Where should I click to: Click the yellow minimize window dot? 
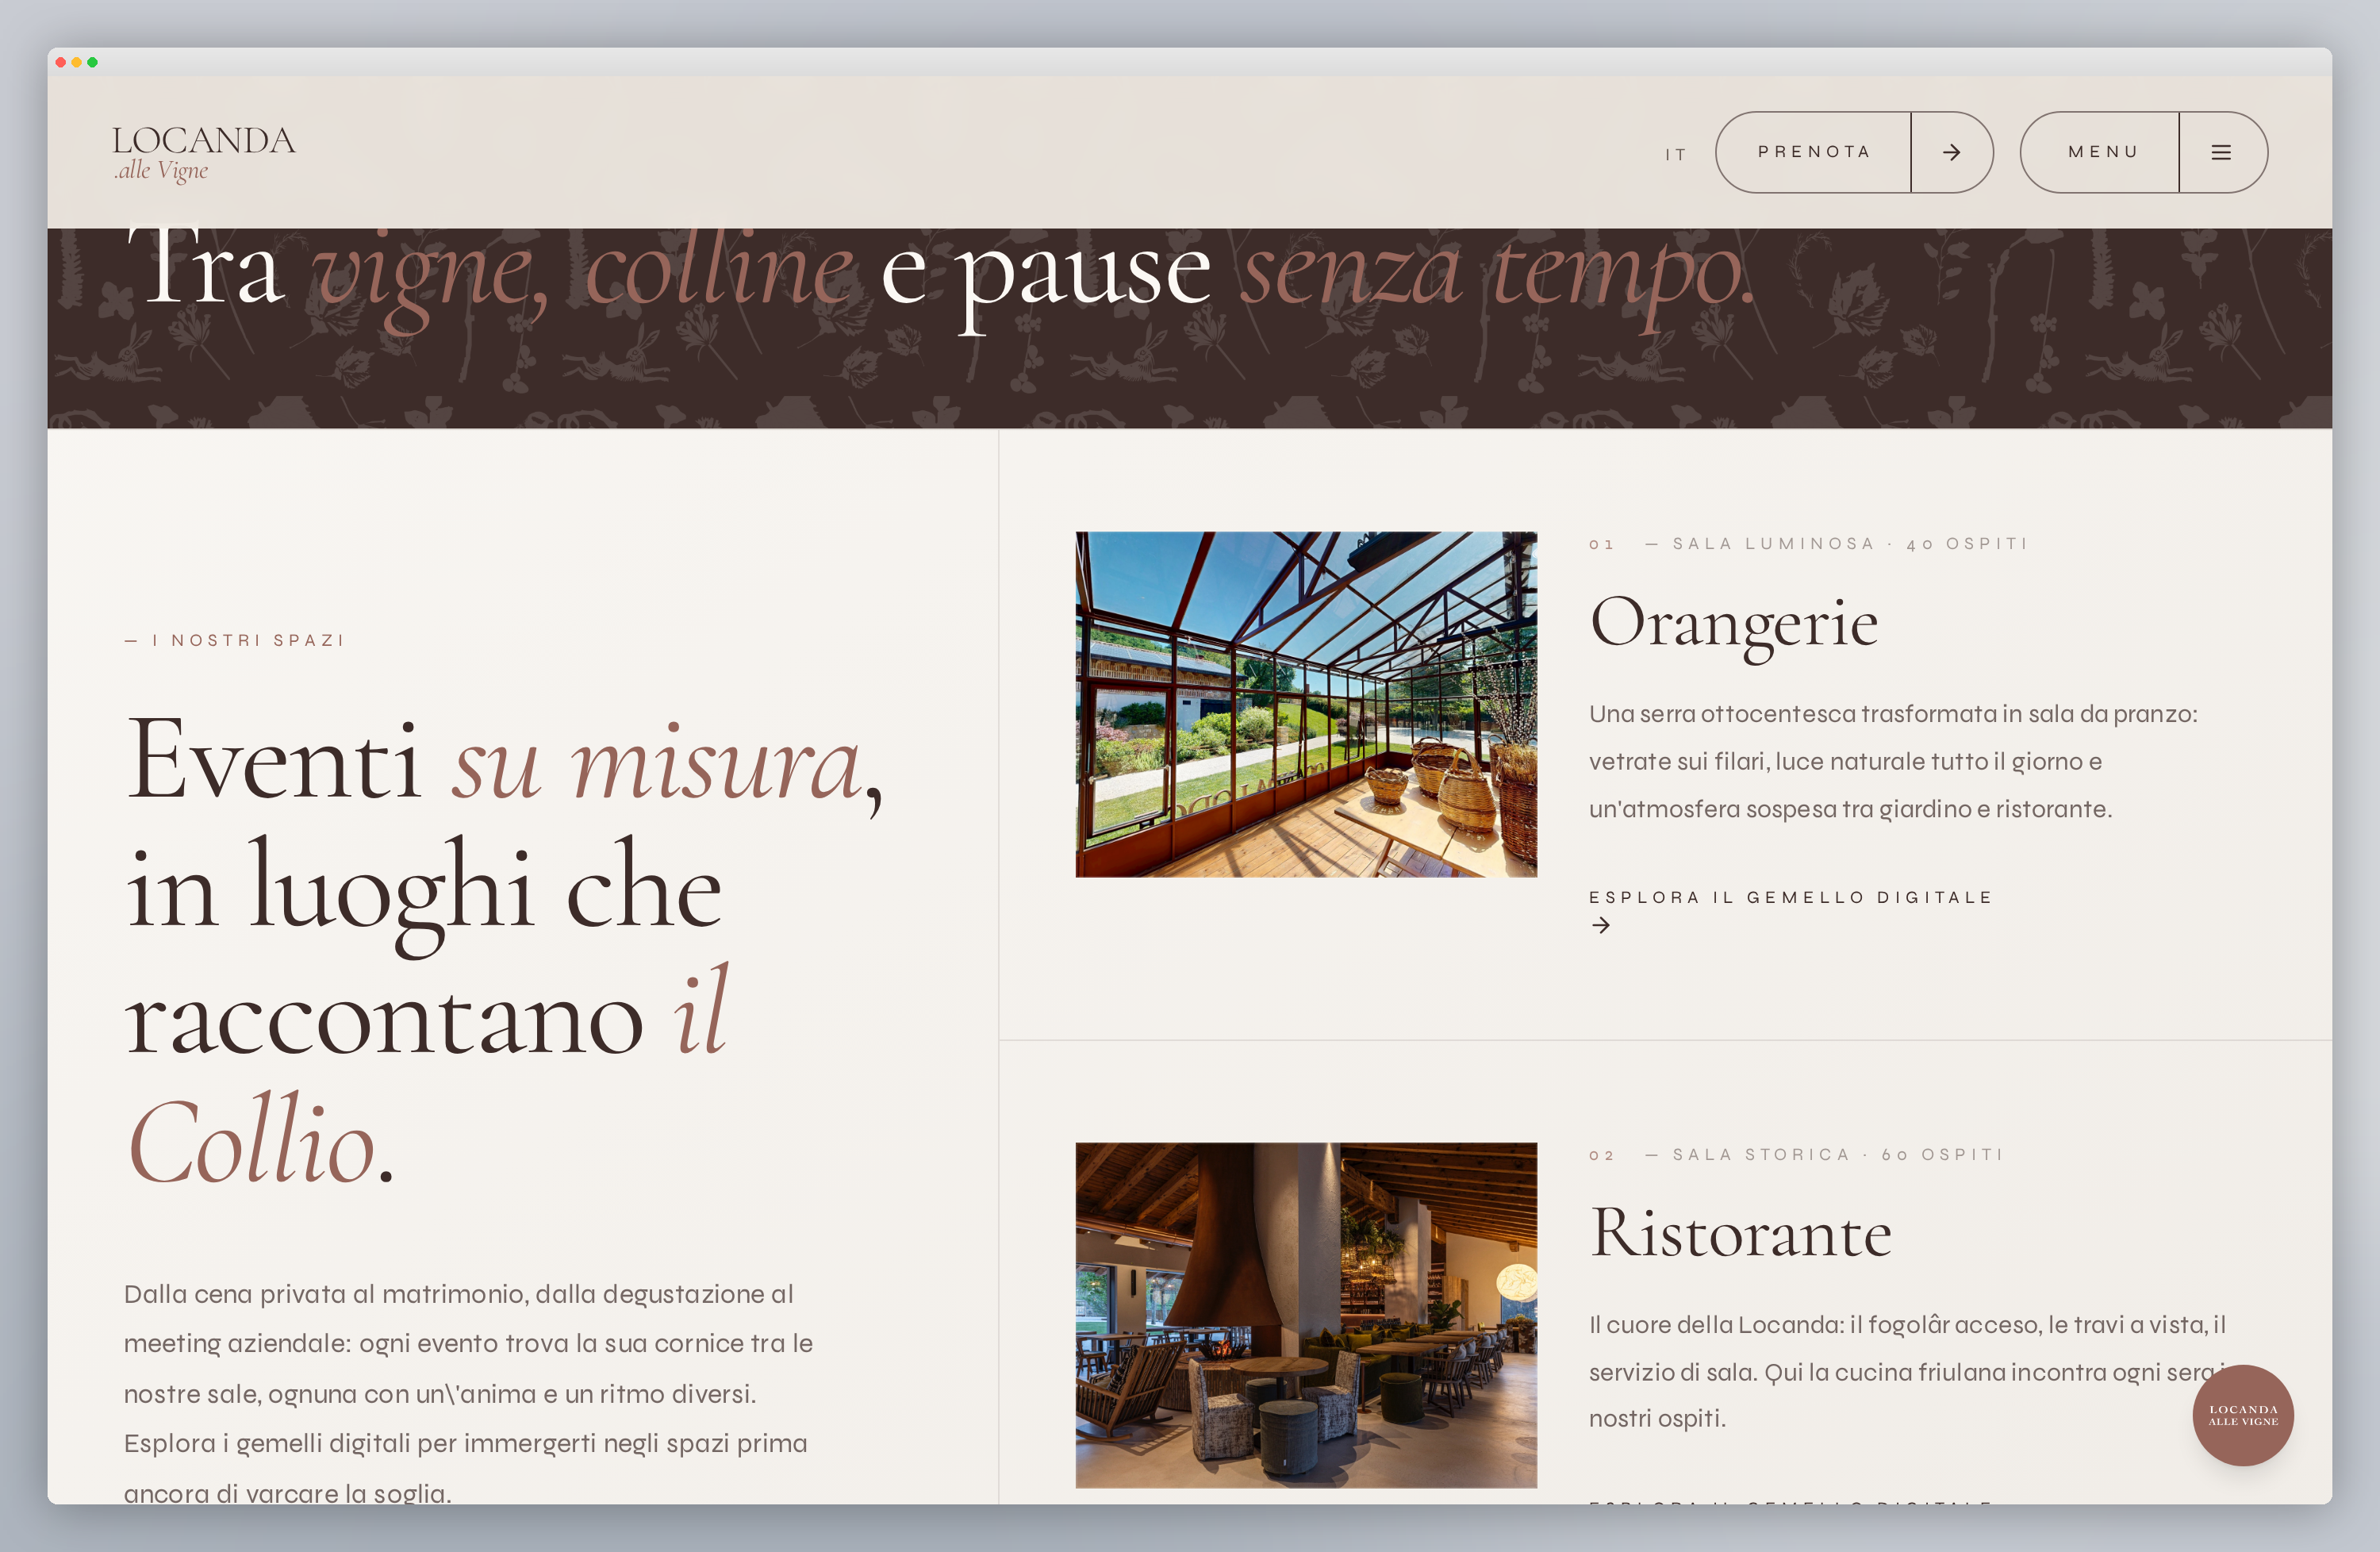click(77, 62)
